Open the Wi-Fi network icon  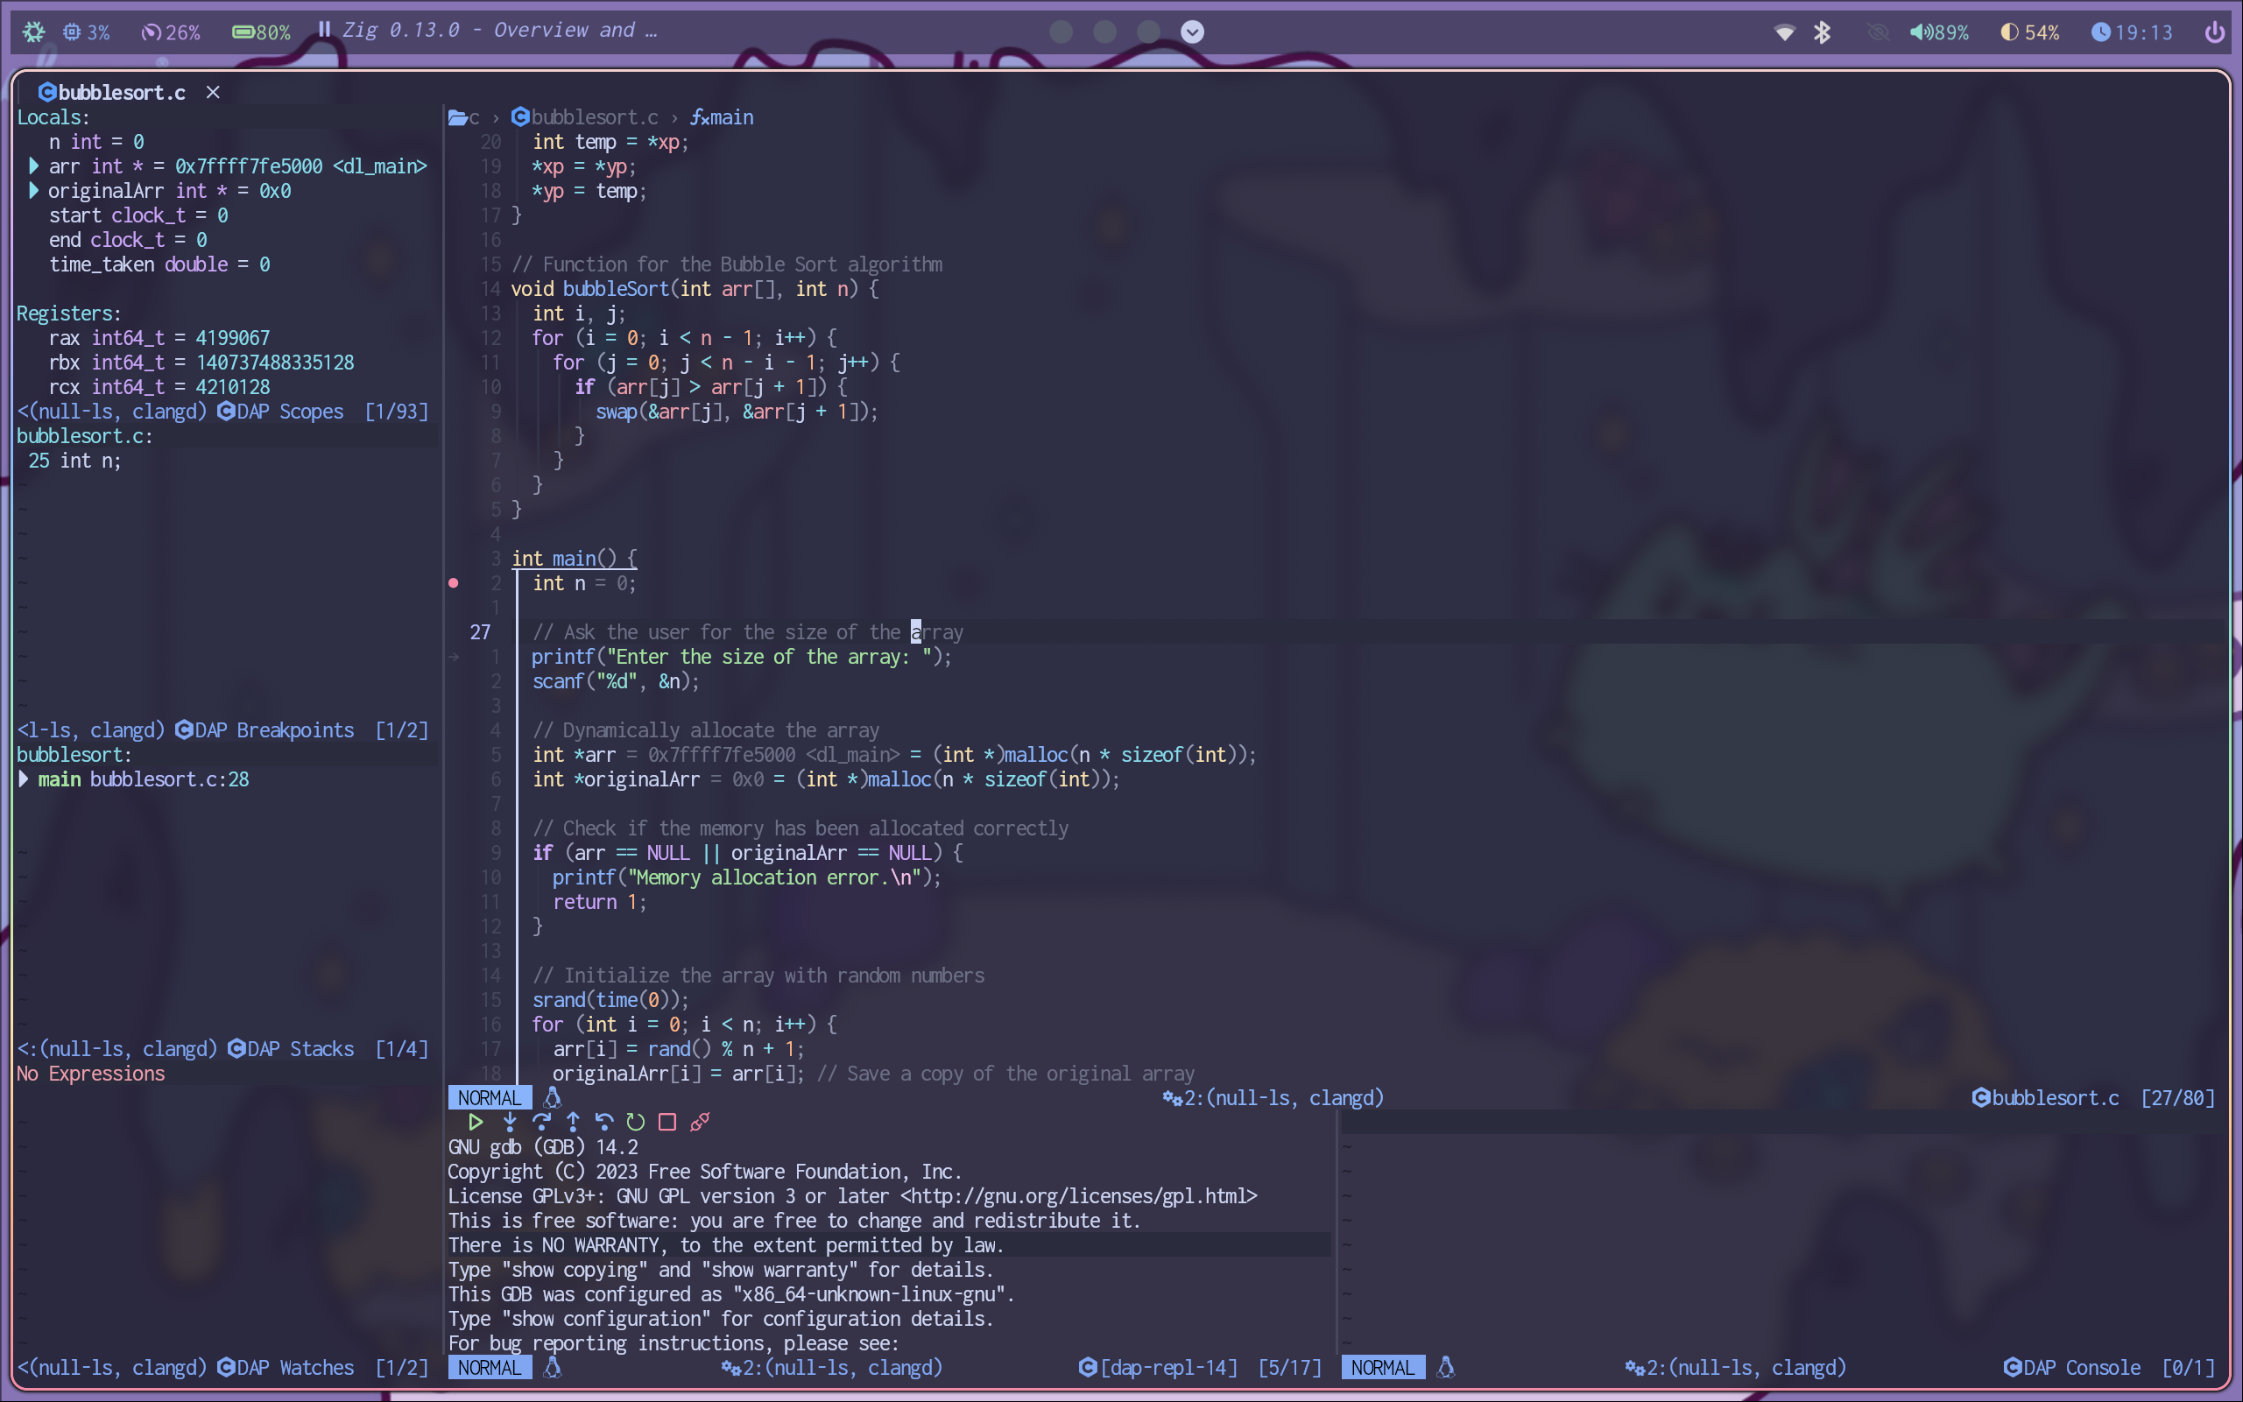click(x=1784, y=32)
